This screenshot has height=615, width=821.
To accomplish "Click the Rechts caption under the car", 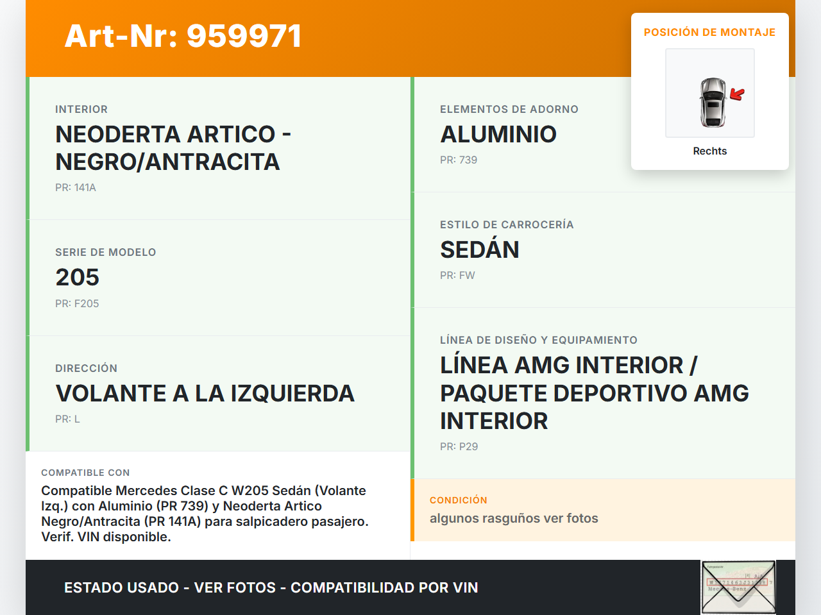I will 710,151.
